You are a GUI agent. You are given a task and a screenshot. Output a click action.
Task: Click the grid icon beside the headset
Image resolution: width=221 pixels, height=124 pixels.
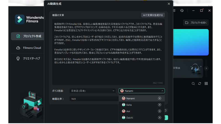174,10
